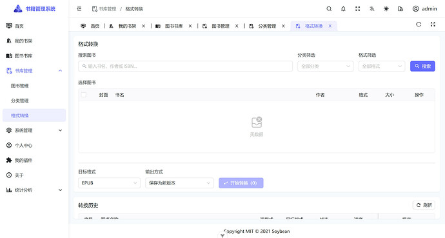Open 我的书架 in sidebar

[34, 41]
